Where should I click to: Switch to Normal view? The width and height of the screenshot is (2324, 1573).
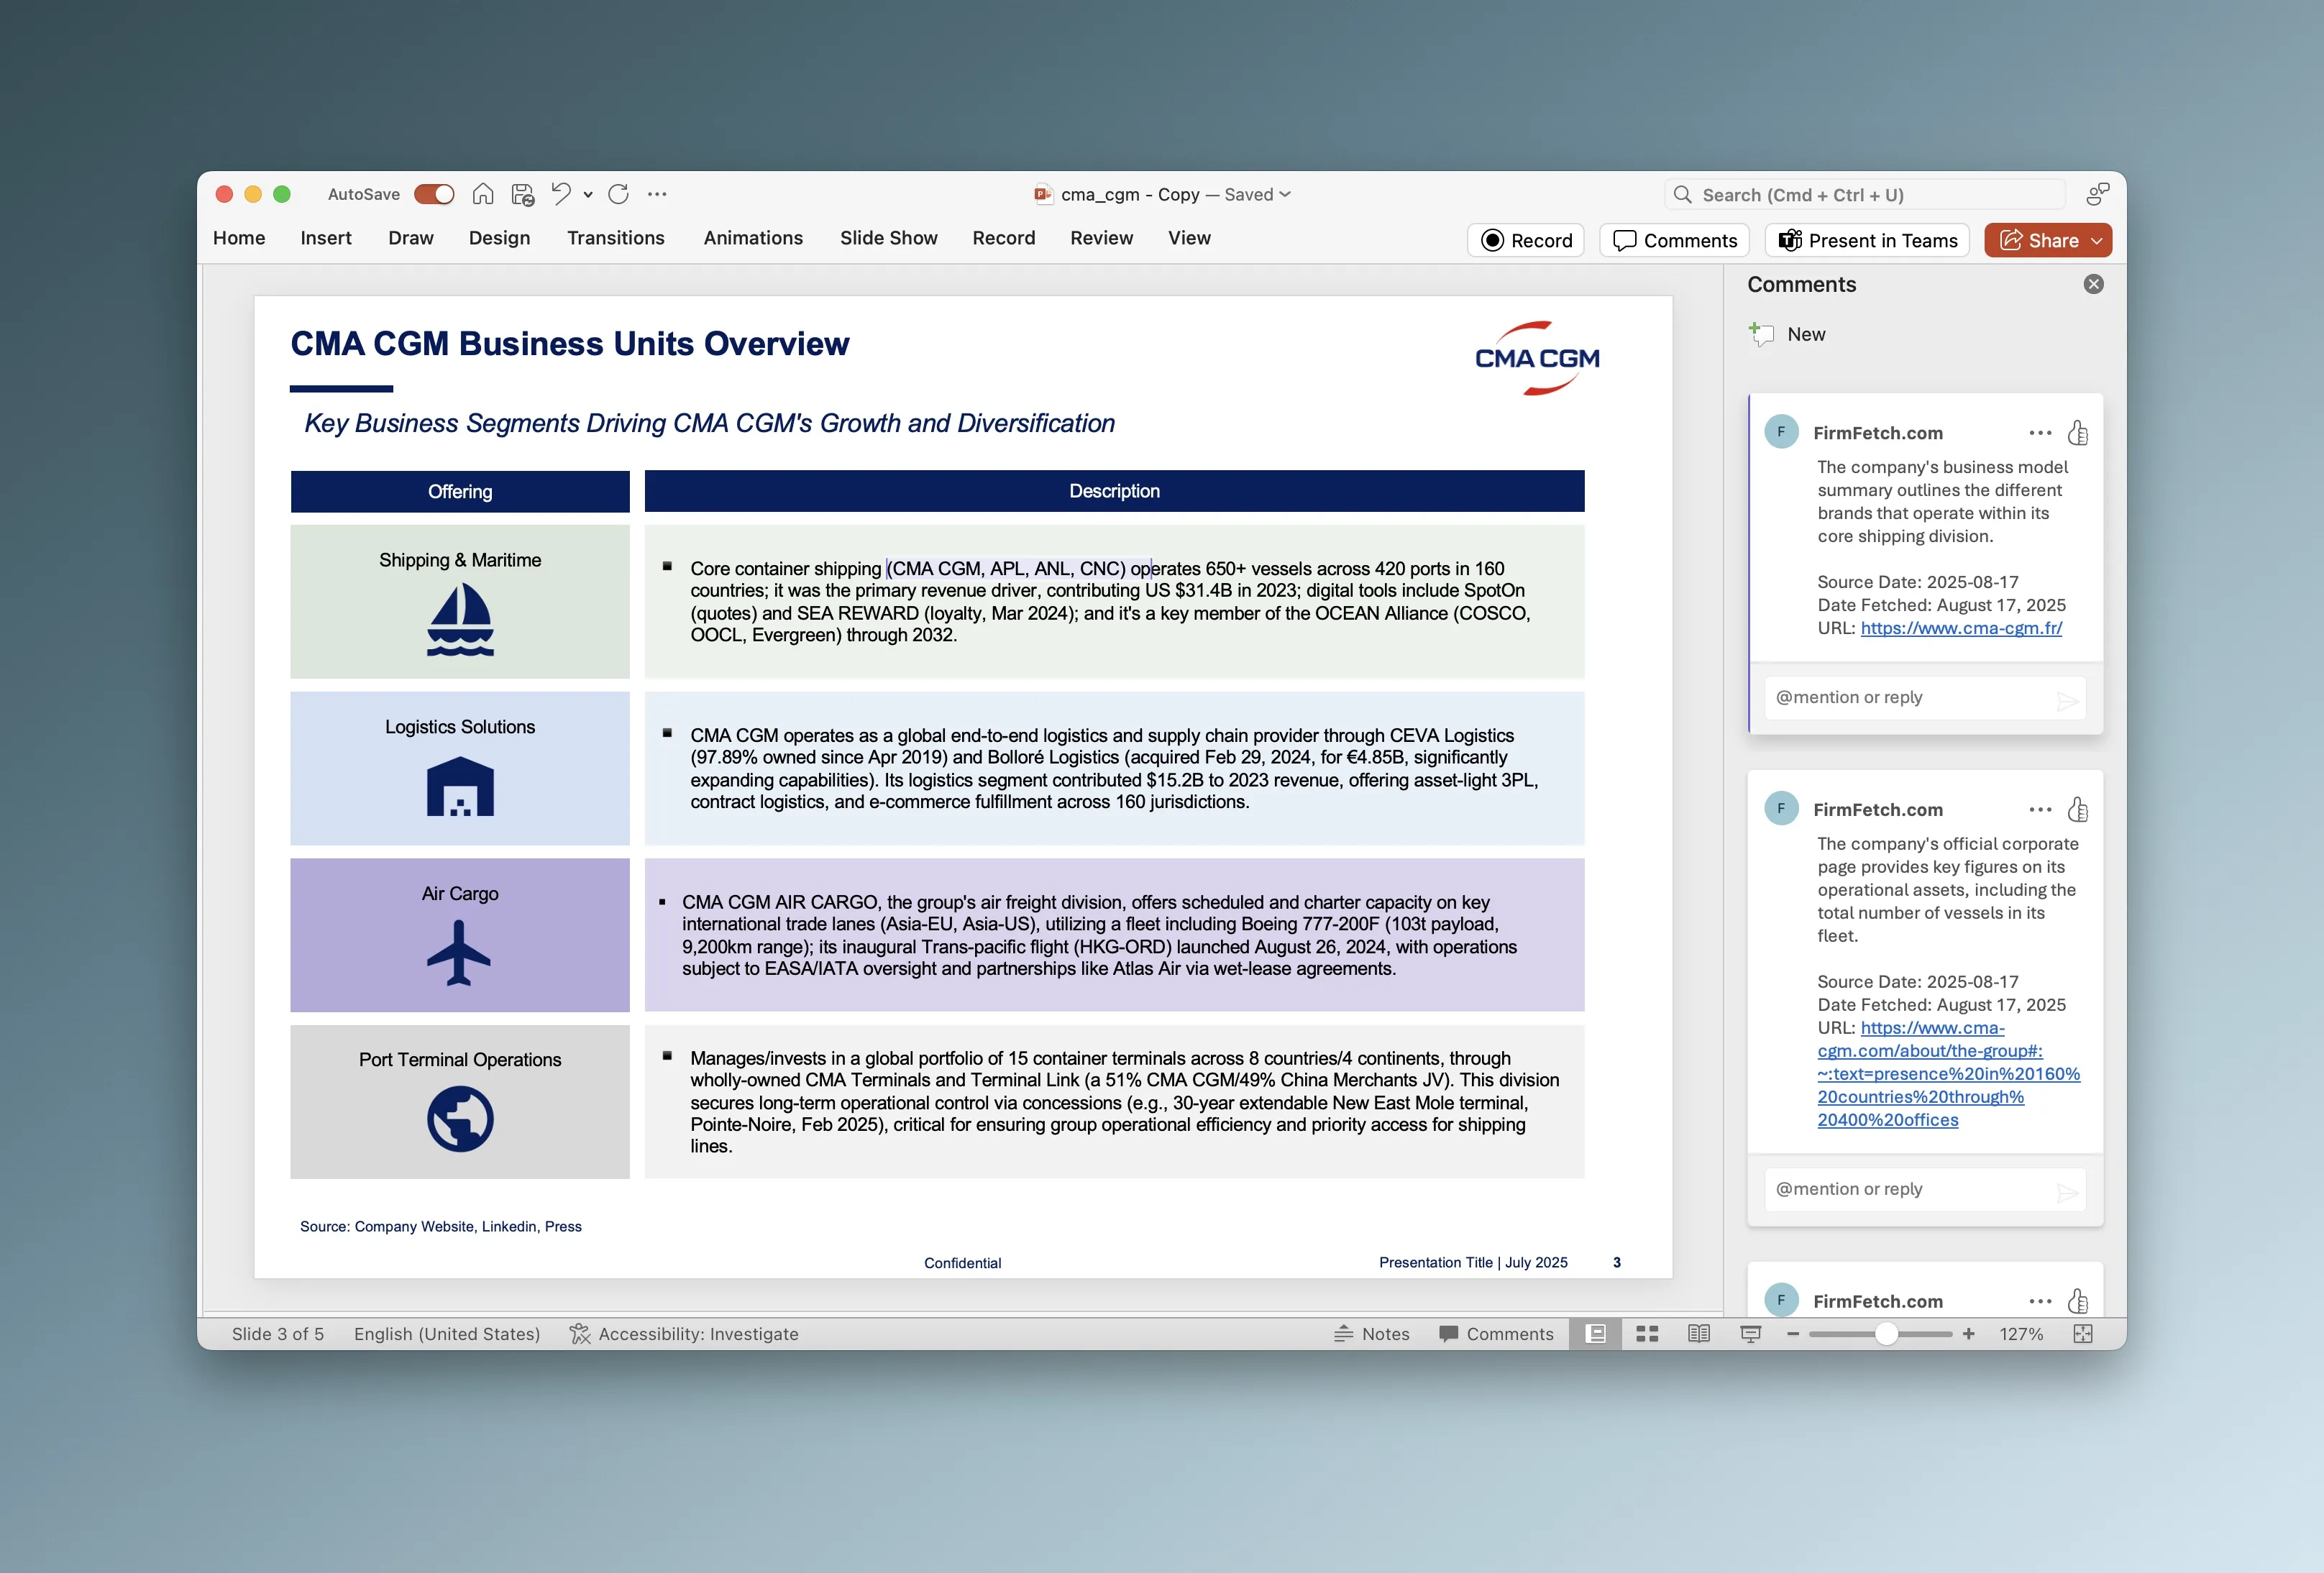(x=1596, y=1334)
